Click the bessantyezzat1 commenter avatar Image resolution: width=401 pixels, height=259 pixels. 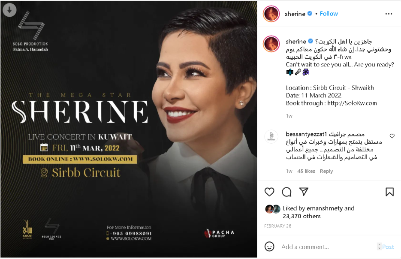coord(271,136)
